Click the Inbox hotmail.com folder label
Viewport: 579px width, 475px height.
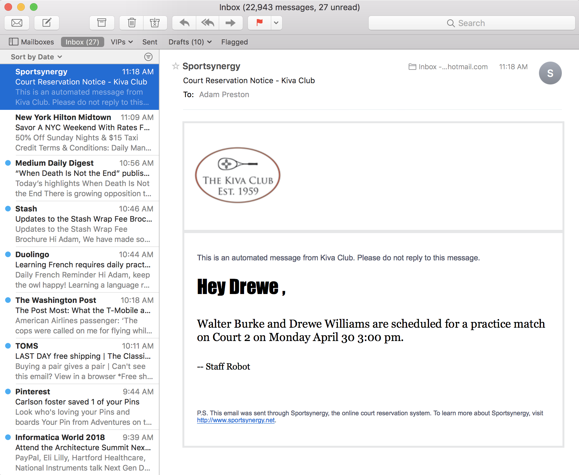click(x=448, y=67)
